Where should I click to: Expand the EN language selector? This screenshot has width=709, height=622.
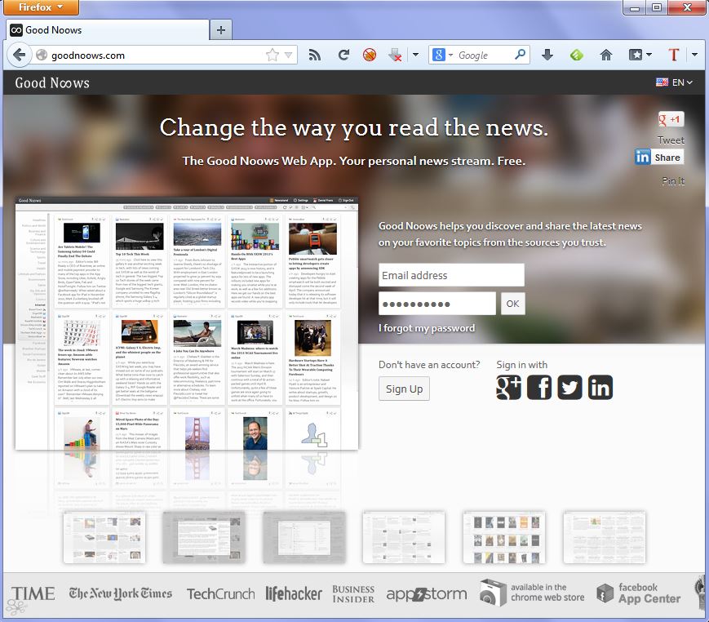(x=674, y=82)
